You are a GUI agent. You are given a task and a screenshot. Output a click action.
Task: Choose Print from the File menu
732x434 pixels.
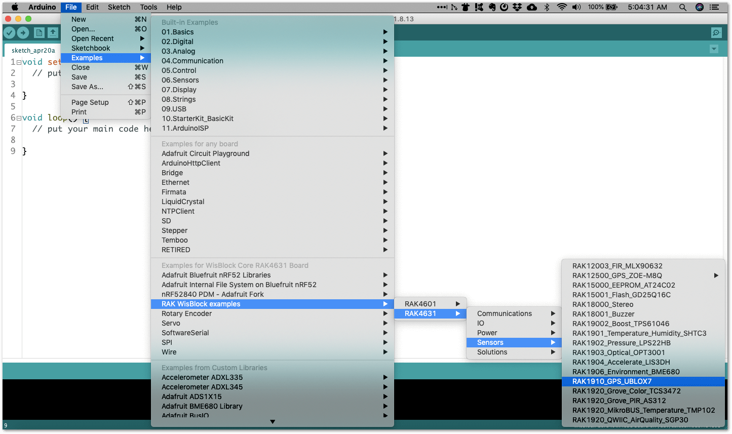point(106,112)
